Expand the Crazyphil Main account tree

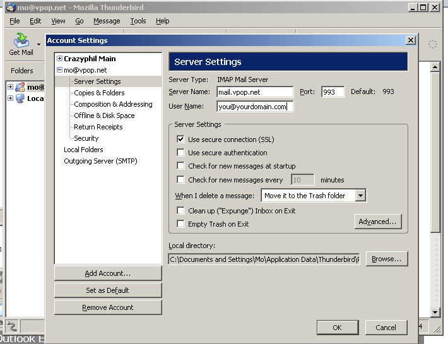[59, 59]
